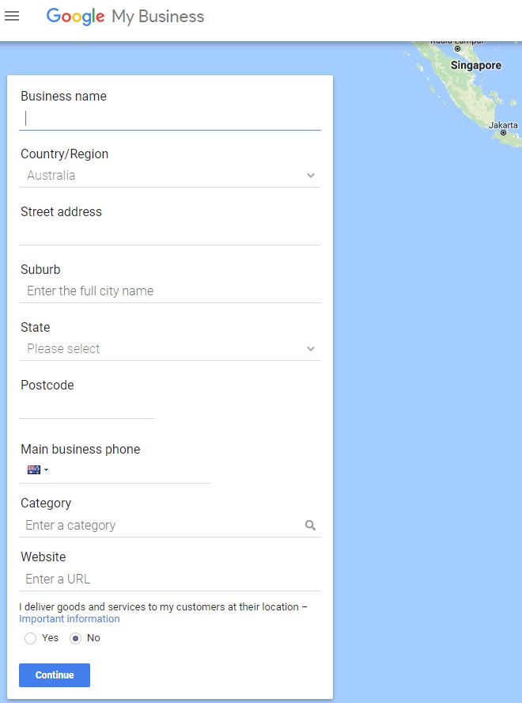
Task: Open the Important information link
Action: click(x=70, y=619)
